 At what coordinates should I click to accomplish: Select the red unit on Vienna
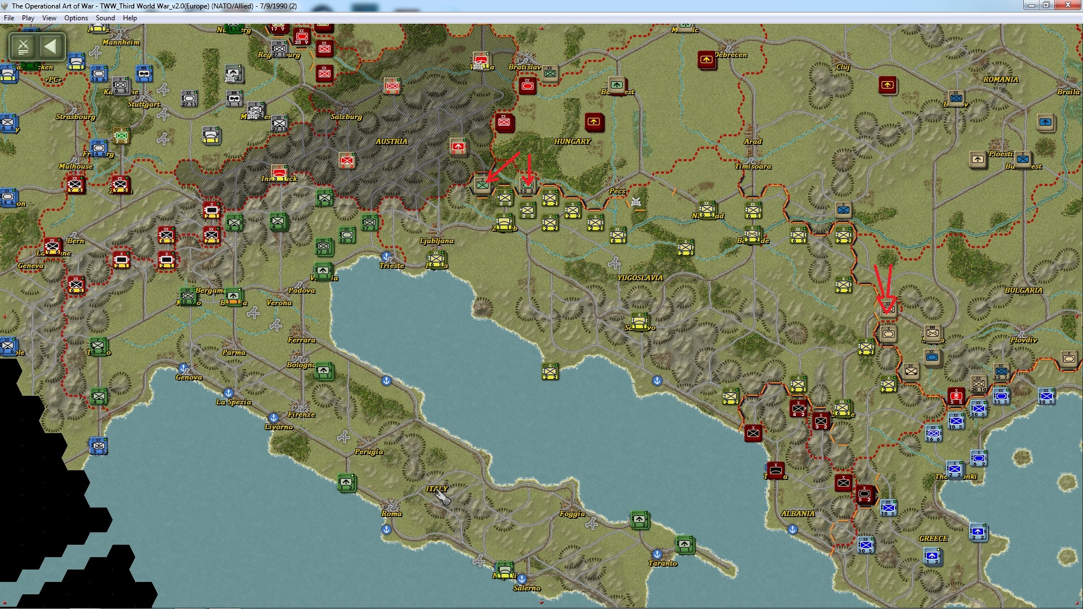point(481,60)
